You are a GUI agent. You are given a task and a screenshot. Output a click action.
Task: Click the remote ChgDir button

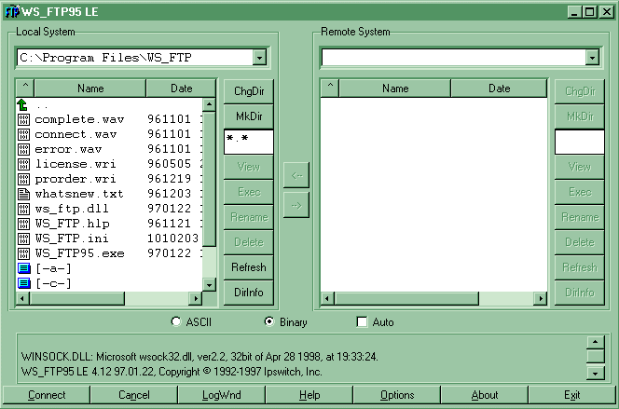pyautogui.click(x=580, y=91)
